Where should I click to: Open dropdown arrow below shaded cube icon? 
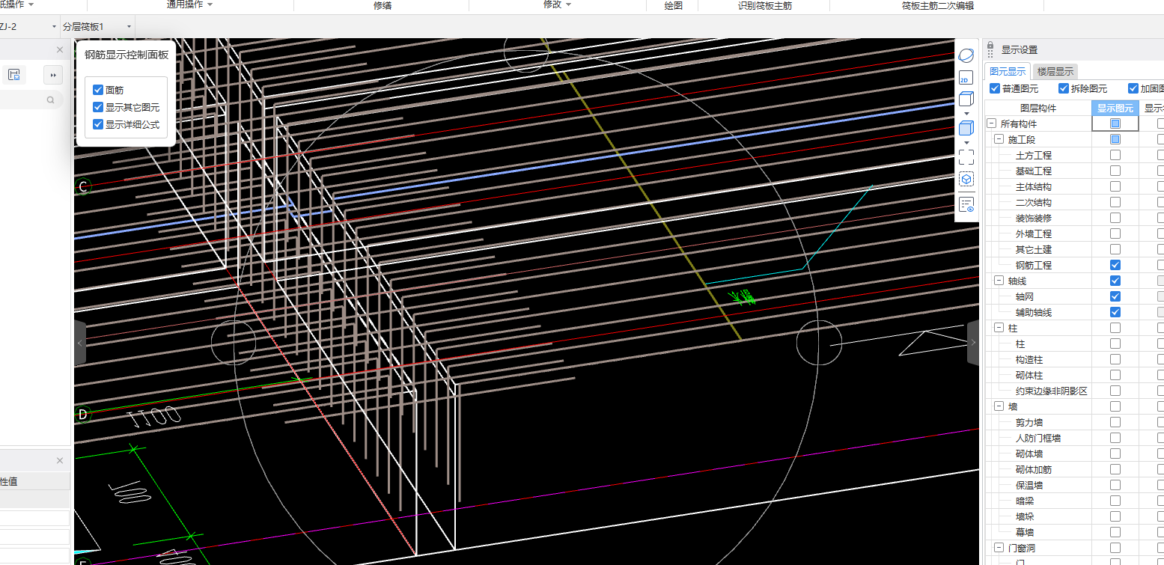point(966,142)
